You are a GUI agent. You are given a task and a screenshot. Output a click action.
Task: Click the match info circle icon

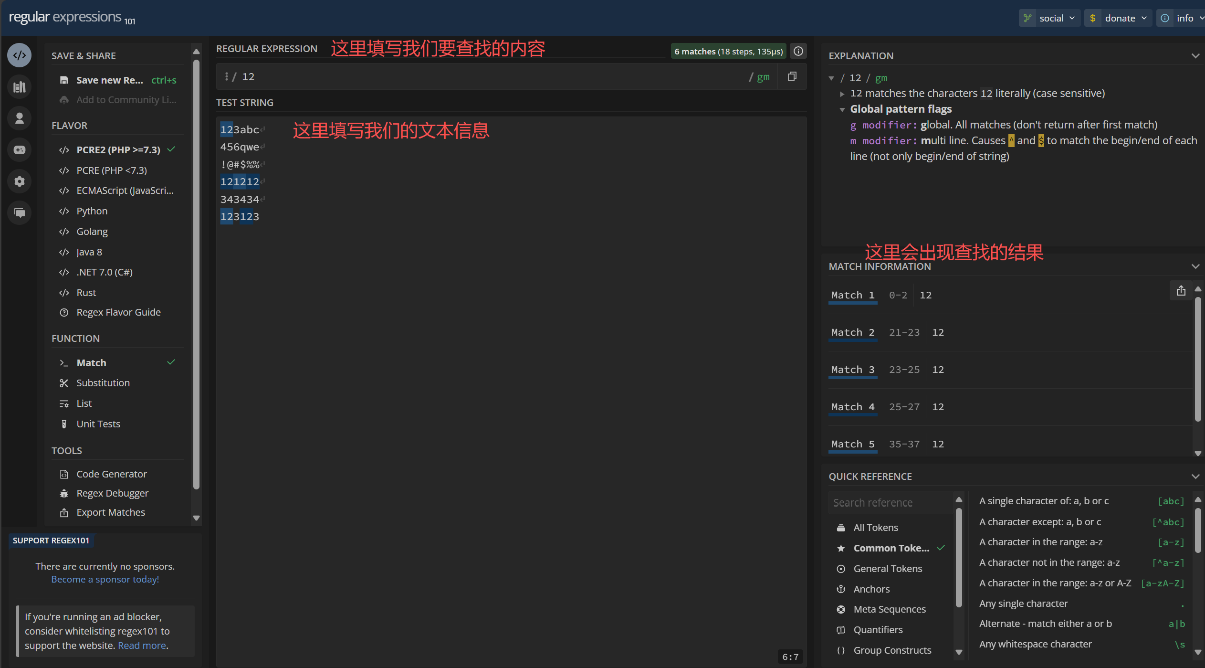[798, 51]
